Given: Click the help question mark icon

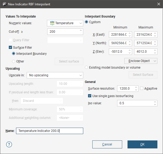Looking at the screenshot, I should pyautogui.click(x=9, y=144).
